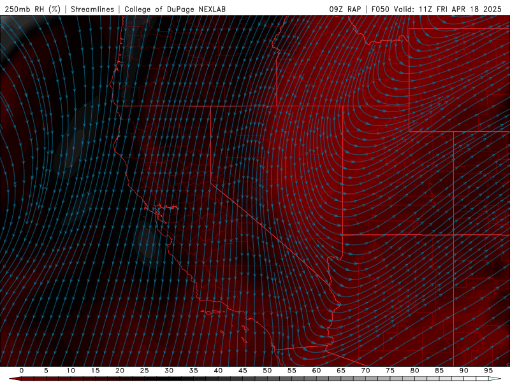
Task: Click the colorbar label '70'
Action: (x=365, y=371)
